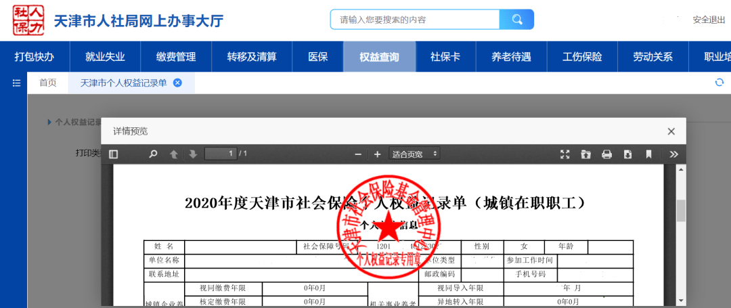Switch PDF to presentation mode
Viewport: 731px width, 308px height.
tap(565, 154)
